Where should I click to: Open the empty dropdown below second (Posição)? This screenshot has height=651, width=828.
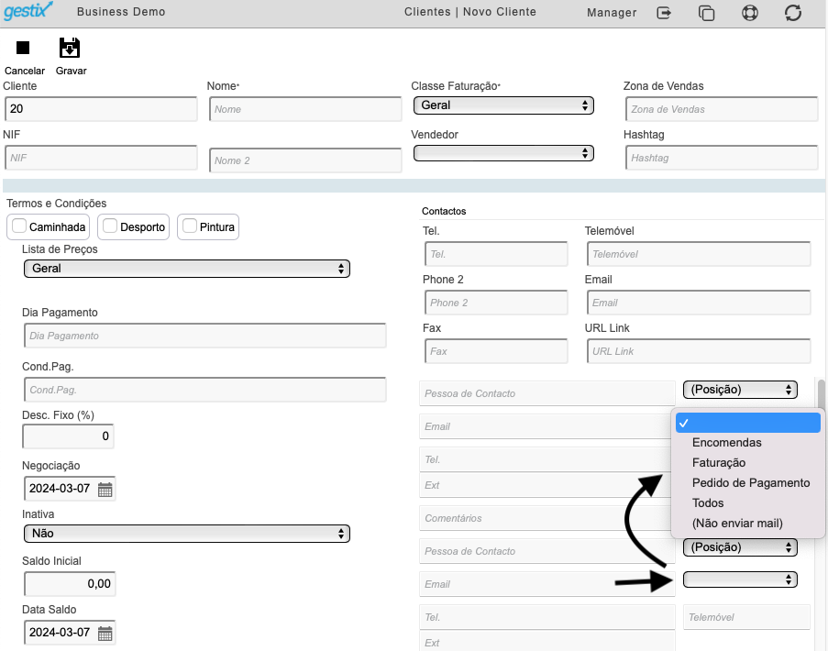[740, 579]
